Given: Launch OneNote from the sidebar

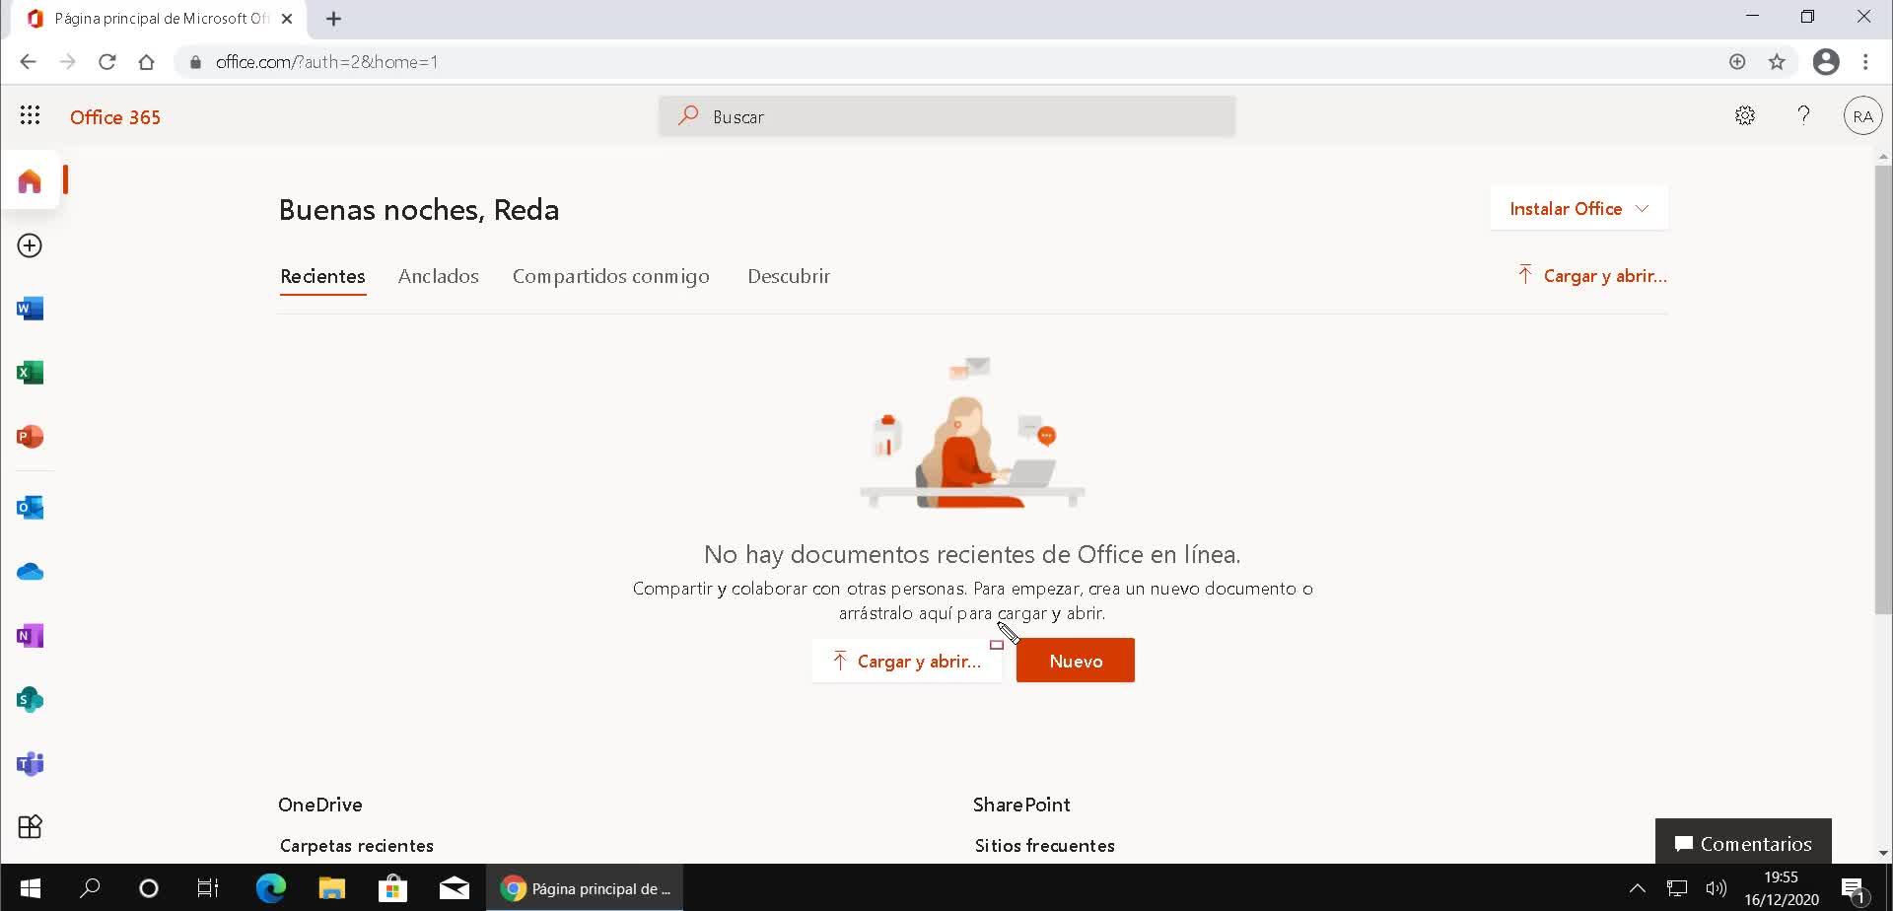Looking at the screenshot, I should point(30,636).
